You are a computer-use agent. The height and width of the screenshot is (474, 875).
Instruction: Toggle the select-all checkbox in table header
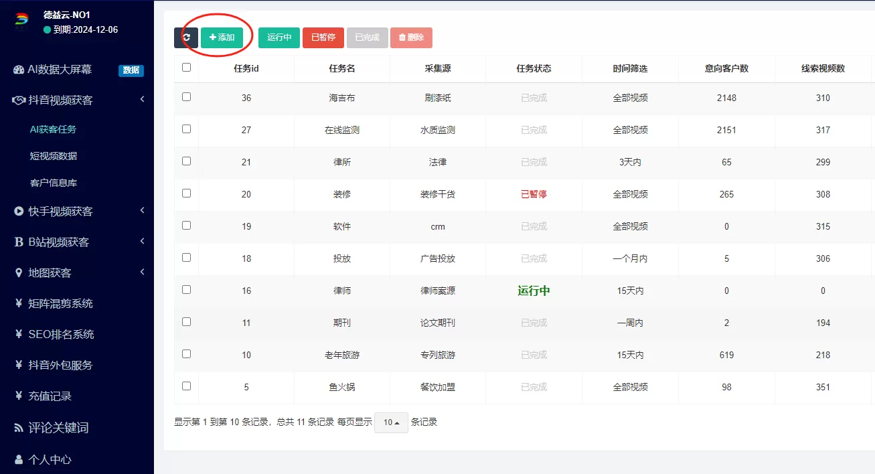click(x=186, y=67)
